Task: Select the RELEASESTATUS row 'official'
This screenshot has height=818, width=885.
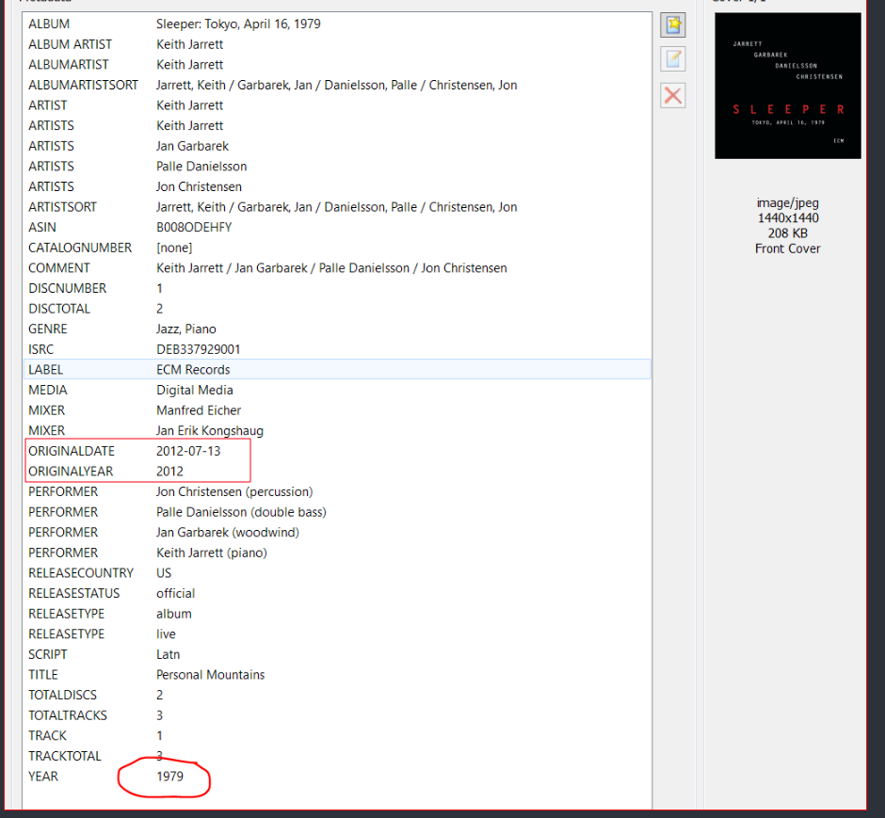Action: pyautogui.click(x=337, y=593)
